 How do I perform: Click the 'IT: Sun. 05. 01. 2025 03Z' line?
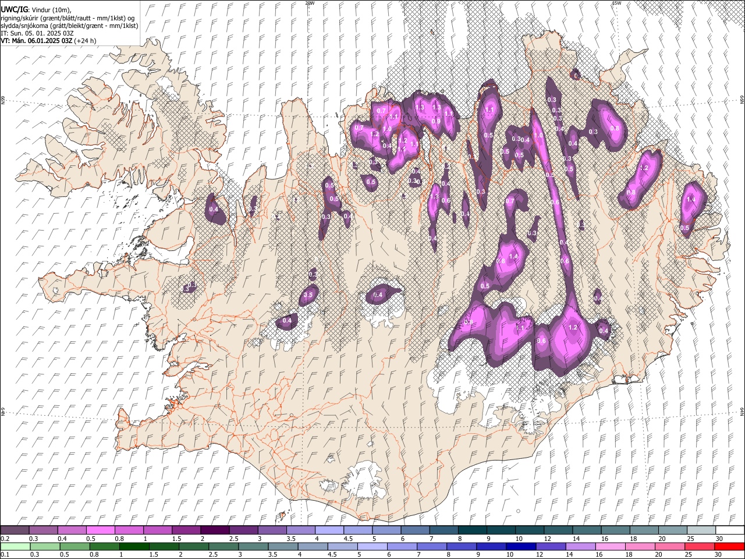pyautogui.click(x=37, y=34)
